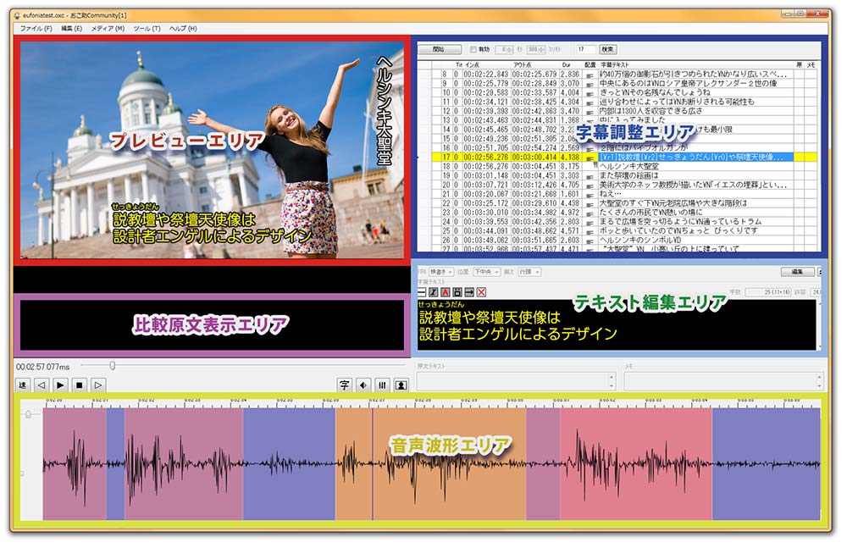Click the red X delete formatting icon
Image resolution: width=847 pixels, height=548 pixels.
click(x=481, y=292)
